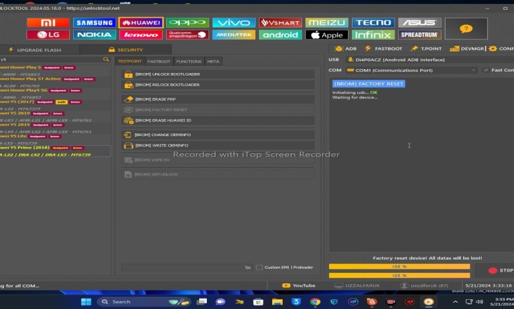Click the model search magnifier icon

point(106,59)
